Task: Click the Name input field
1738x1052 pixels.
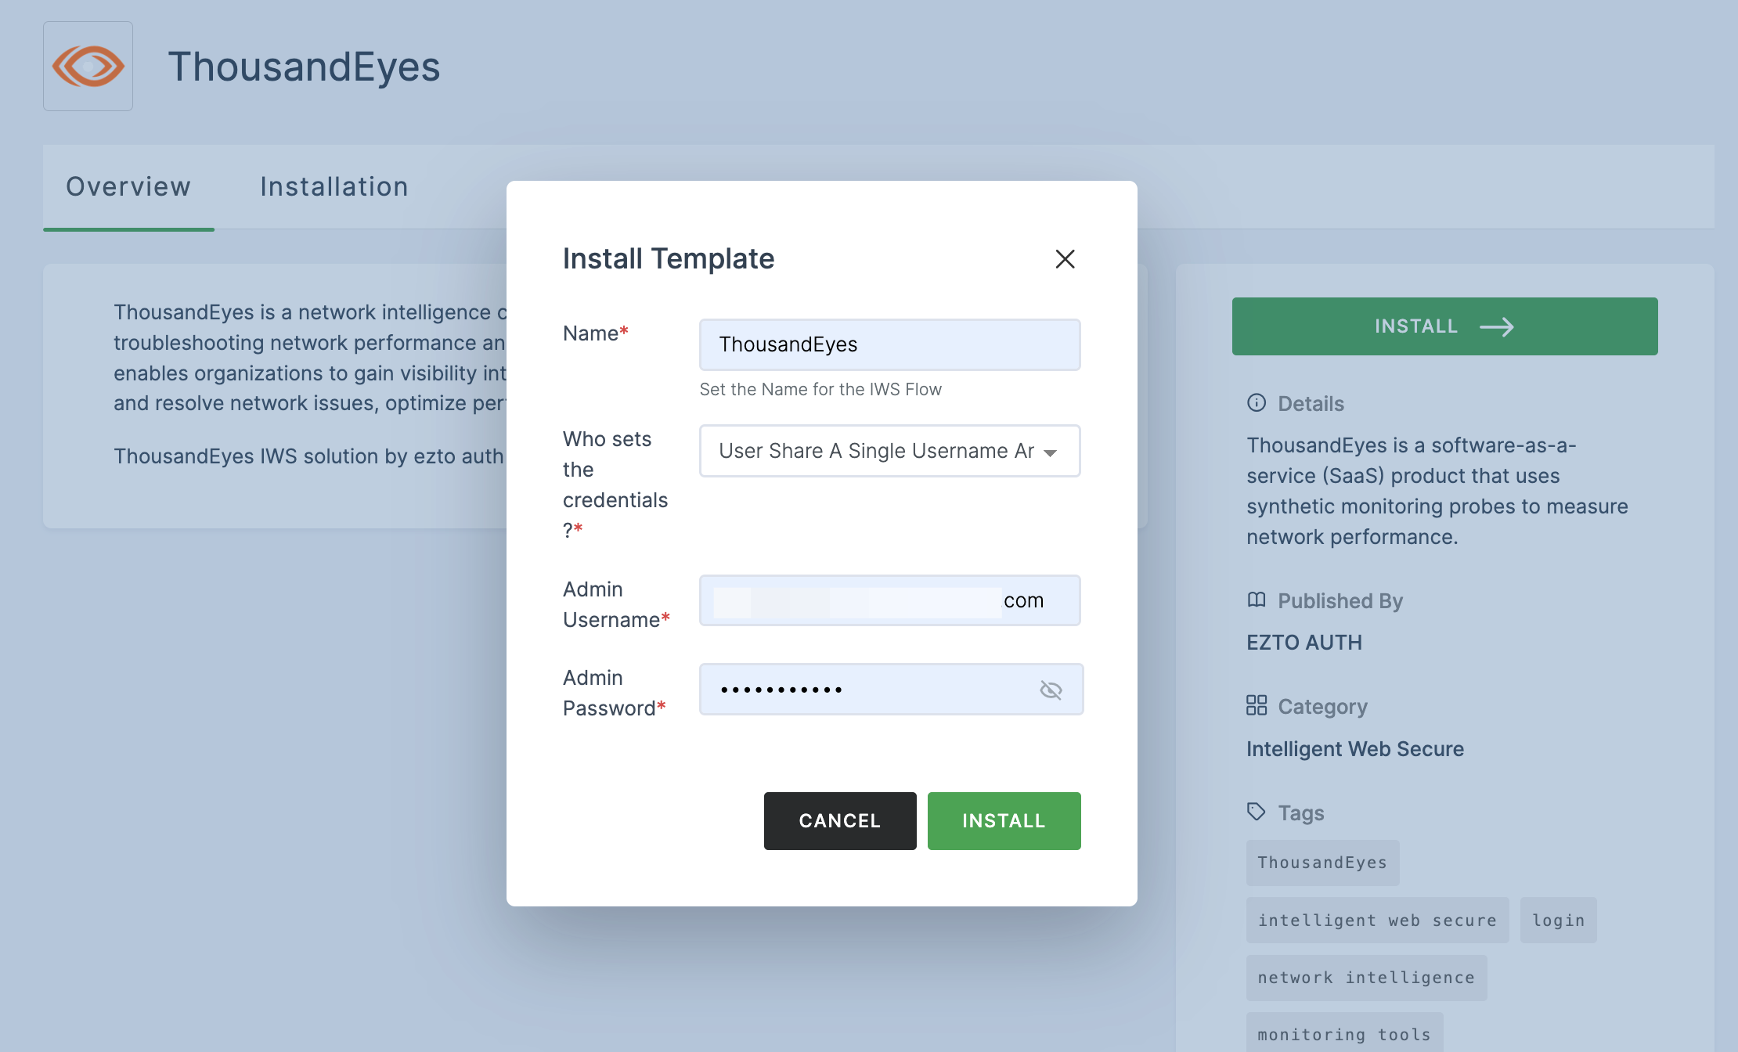Action: tap(890, 344)
